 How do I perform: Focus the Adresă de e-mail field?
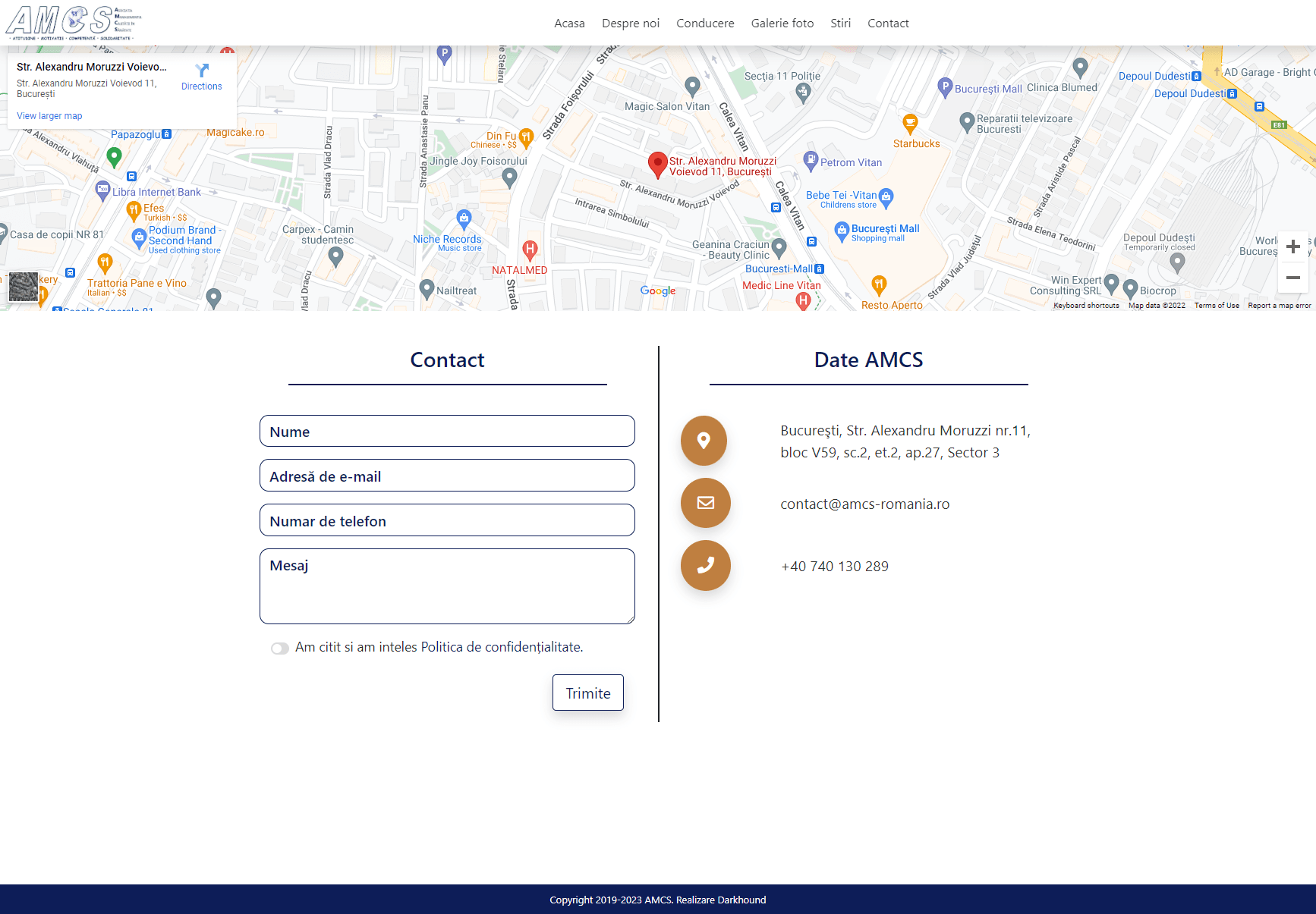(x=447, y=476)
